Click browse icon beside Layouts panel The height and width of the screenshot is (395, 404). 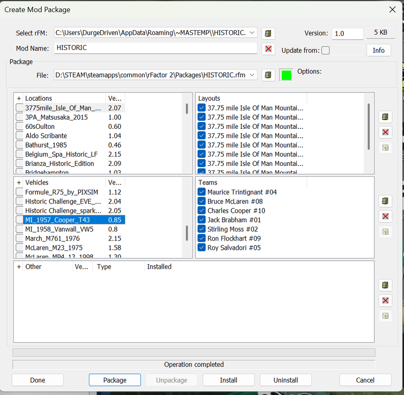(x=385, y=117)
